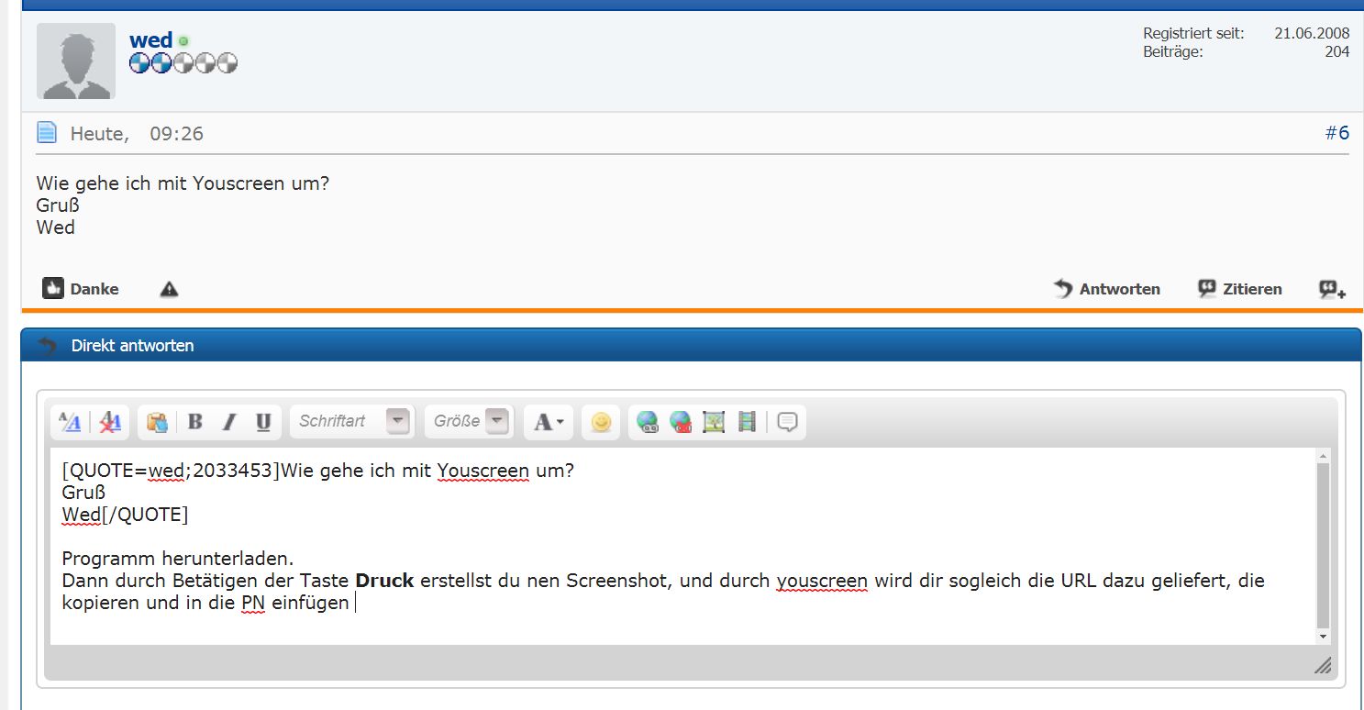
Task: Wrap selection with quote bubble icon
Action: 787,422
